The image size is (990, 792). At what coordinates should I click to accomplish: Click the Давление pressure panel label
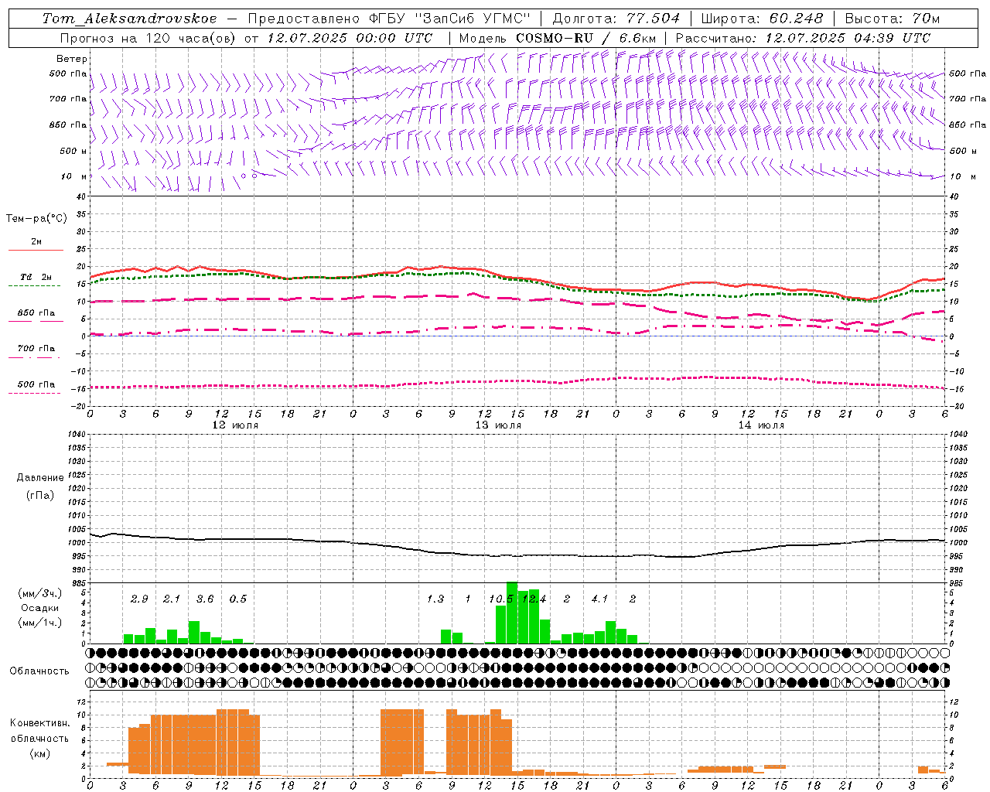40,478
